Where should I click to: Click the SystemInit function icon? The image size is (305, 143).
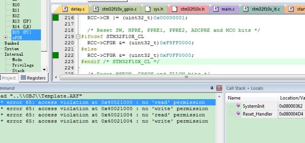(x=238, y=105)
